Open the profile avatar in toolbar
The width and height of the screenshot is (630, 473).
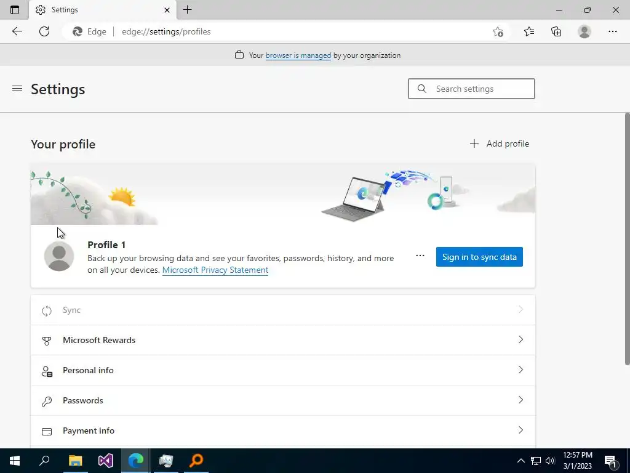pyautogui.click(x=584, y=31)
